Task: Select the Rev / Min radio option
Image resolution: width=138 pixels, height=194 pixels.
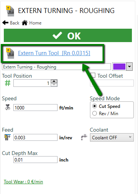Action: (95, 113)
